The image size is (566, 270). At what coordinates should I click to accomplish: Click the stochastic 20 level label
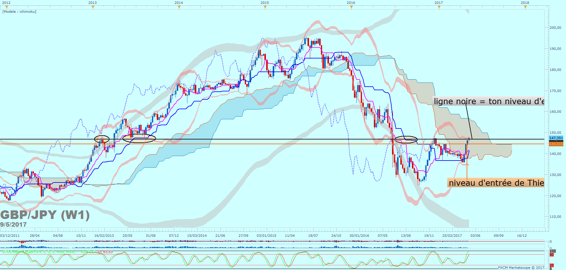coord(552,265)
